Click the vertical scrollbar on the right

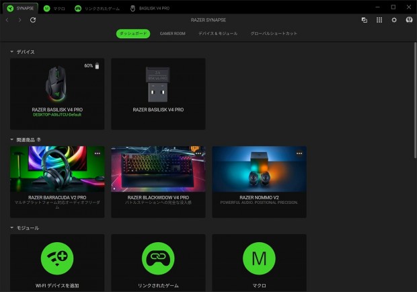tap(415, 100)
